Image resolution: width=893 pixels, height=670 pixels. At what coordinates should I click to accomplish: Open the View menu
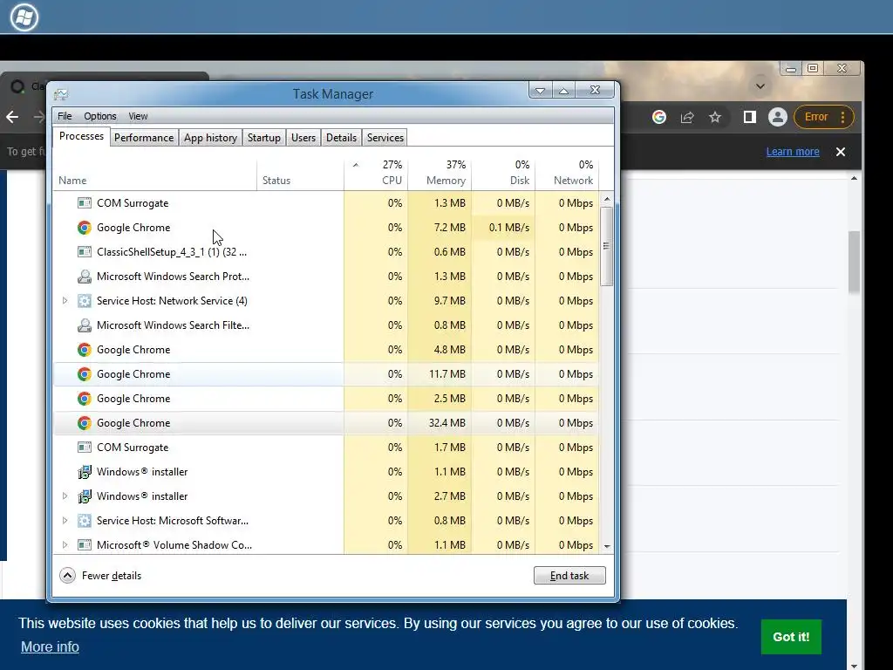[138, 116]
